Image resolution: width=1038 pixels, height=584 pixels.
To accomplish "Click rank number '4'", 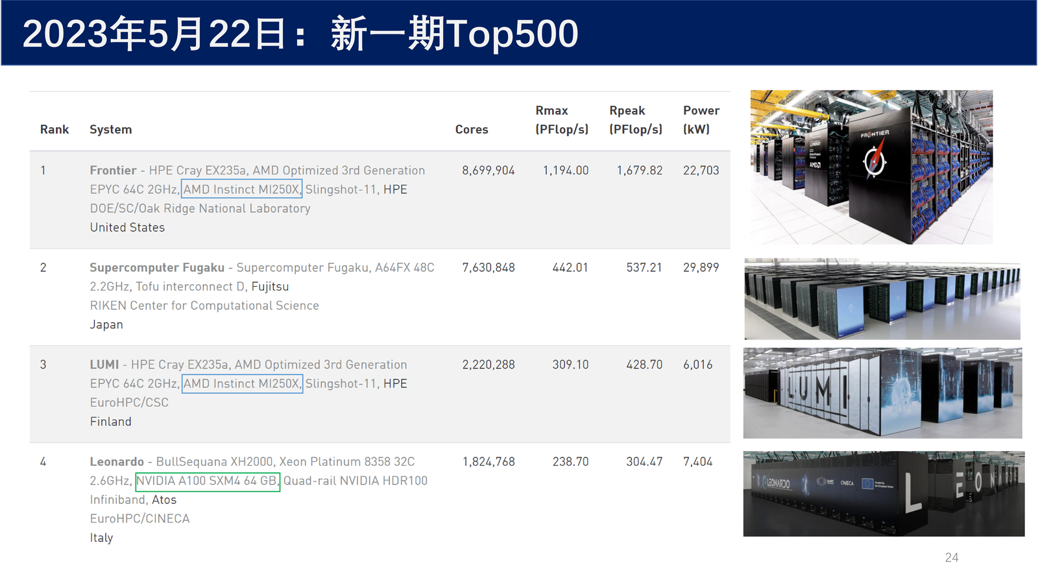I will (43, 462).
